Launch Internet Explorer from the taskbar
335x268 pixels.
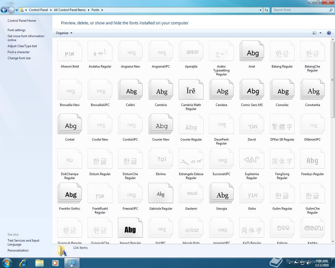coord(23,263)
